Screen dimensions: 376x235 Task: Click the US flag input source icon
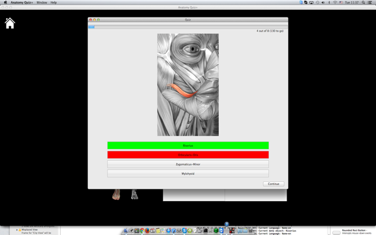[x=341, y=2]
